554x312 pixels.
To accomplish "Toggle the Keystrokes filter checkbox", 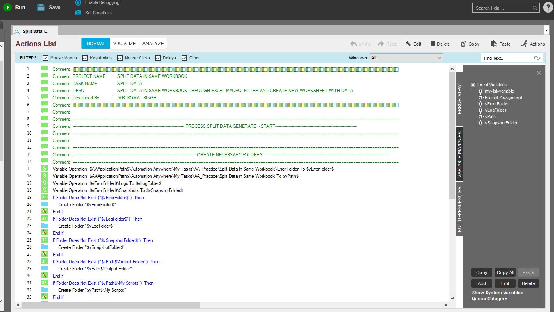I will pyautogui.click(x=85, y=58).
